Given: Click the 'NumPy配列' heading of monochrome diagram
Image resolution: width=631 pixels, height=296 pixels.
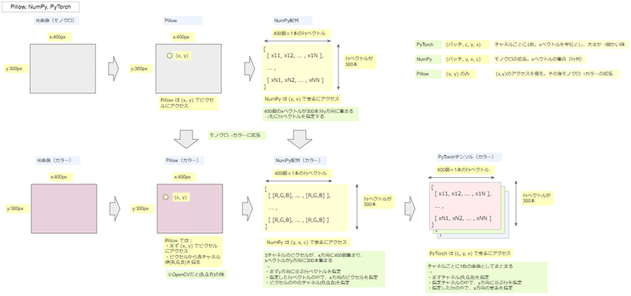Looking at the screenshot, I should point(293,20).
